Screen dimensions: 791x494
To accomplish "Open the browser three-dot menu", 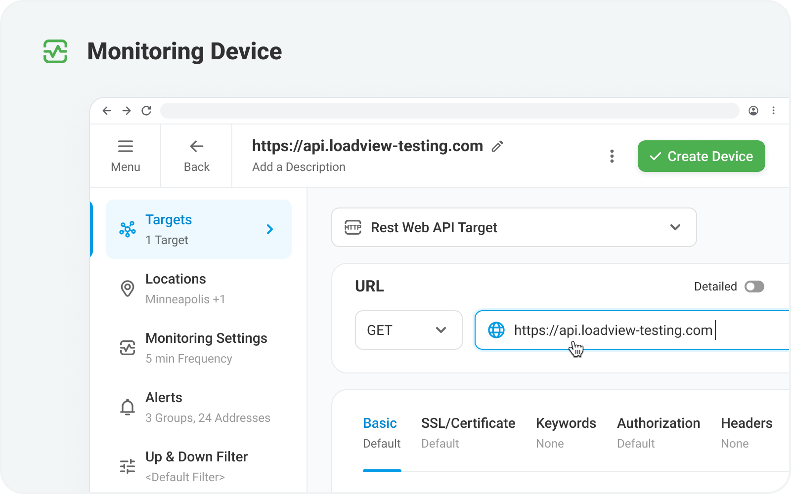I will point(774,111).
